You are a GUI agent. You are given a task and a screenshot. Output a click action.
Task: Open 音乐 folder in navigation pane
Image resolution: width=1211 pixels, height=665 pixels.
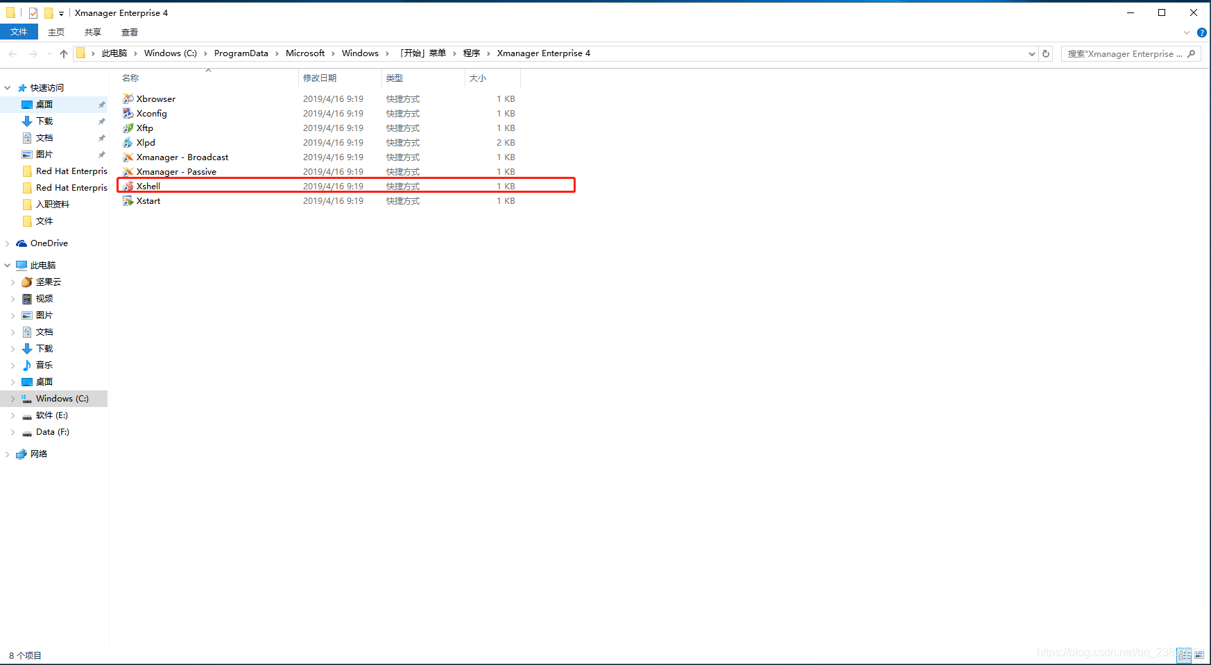click(44, 365)
